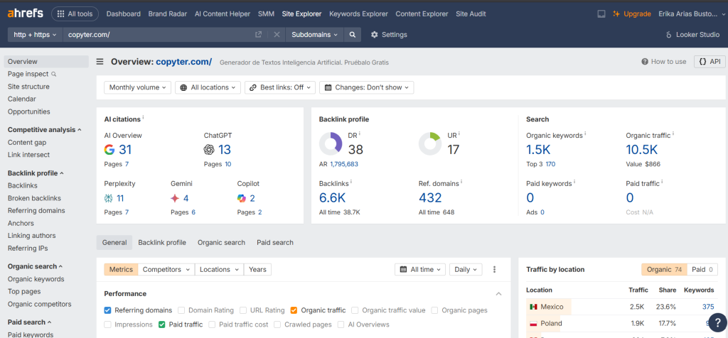Click the copyter.com URL input field
Screen dimensions: 728x338
pyautogui.click(x=156, y=35)
